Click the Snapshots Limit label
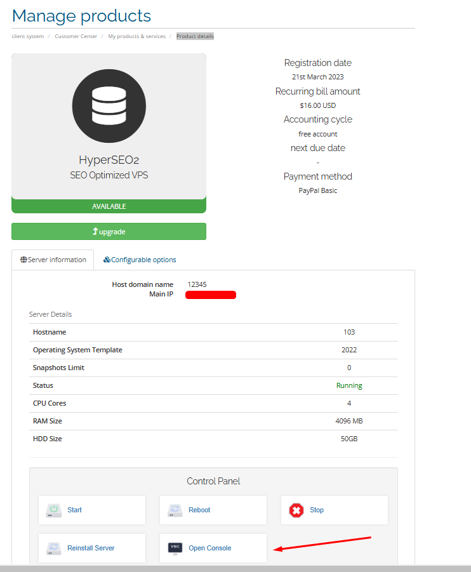 [x=59, y=368]
